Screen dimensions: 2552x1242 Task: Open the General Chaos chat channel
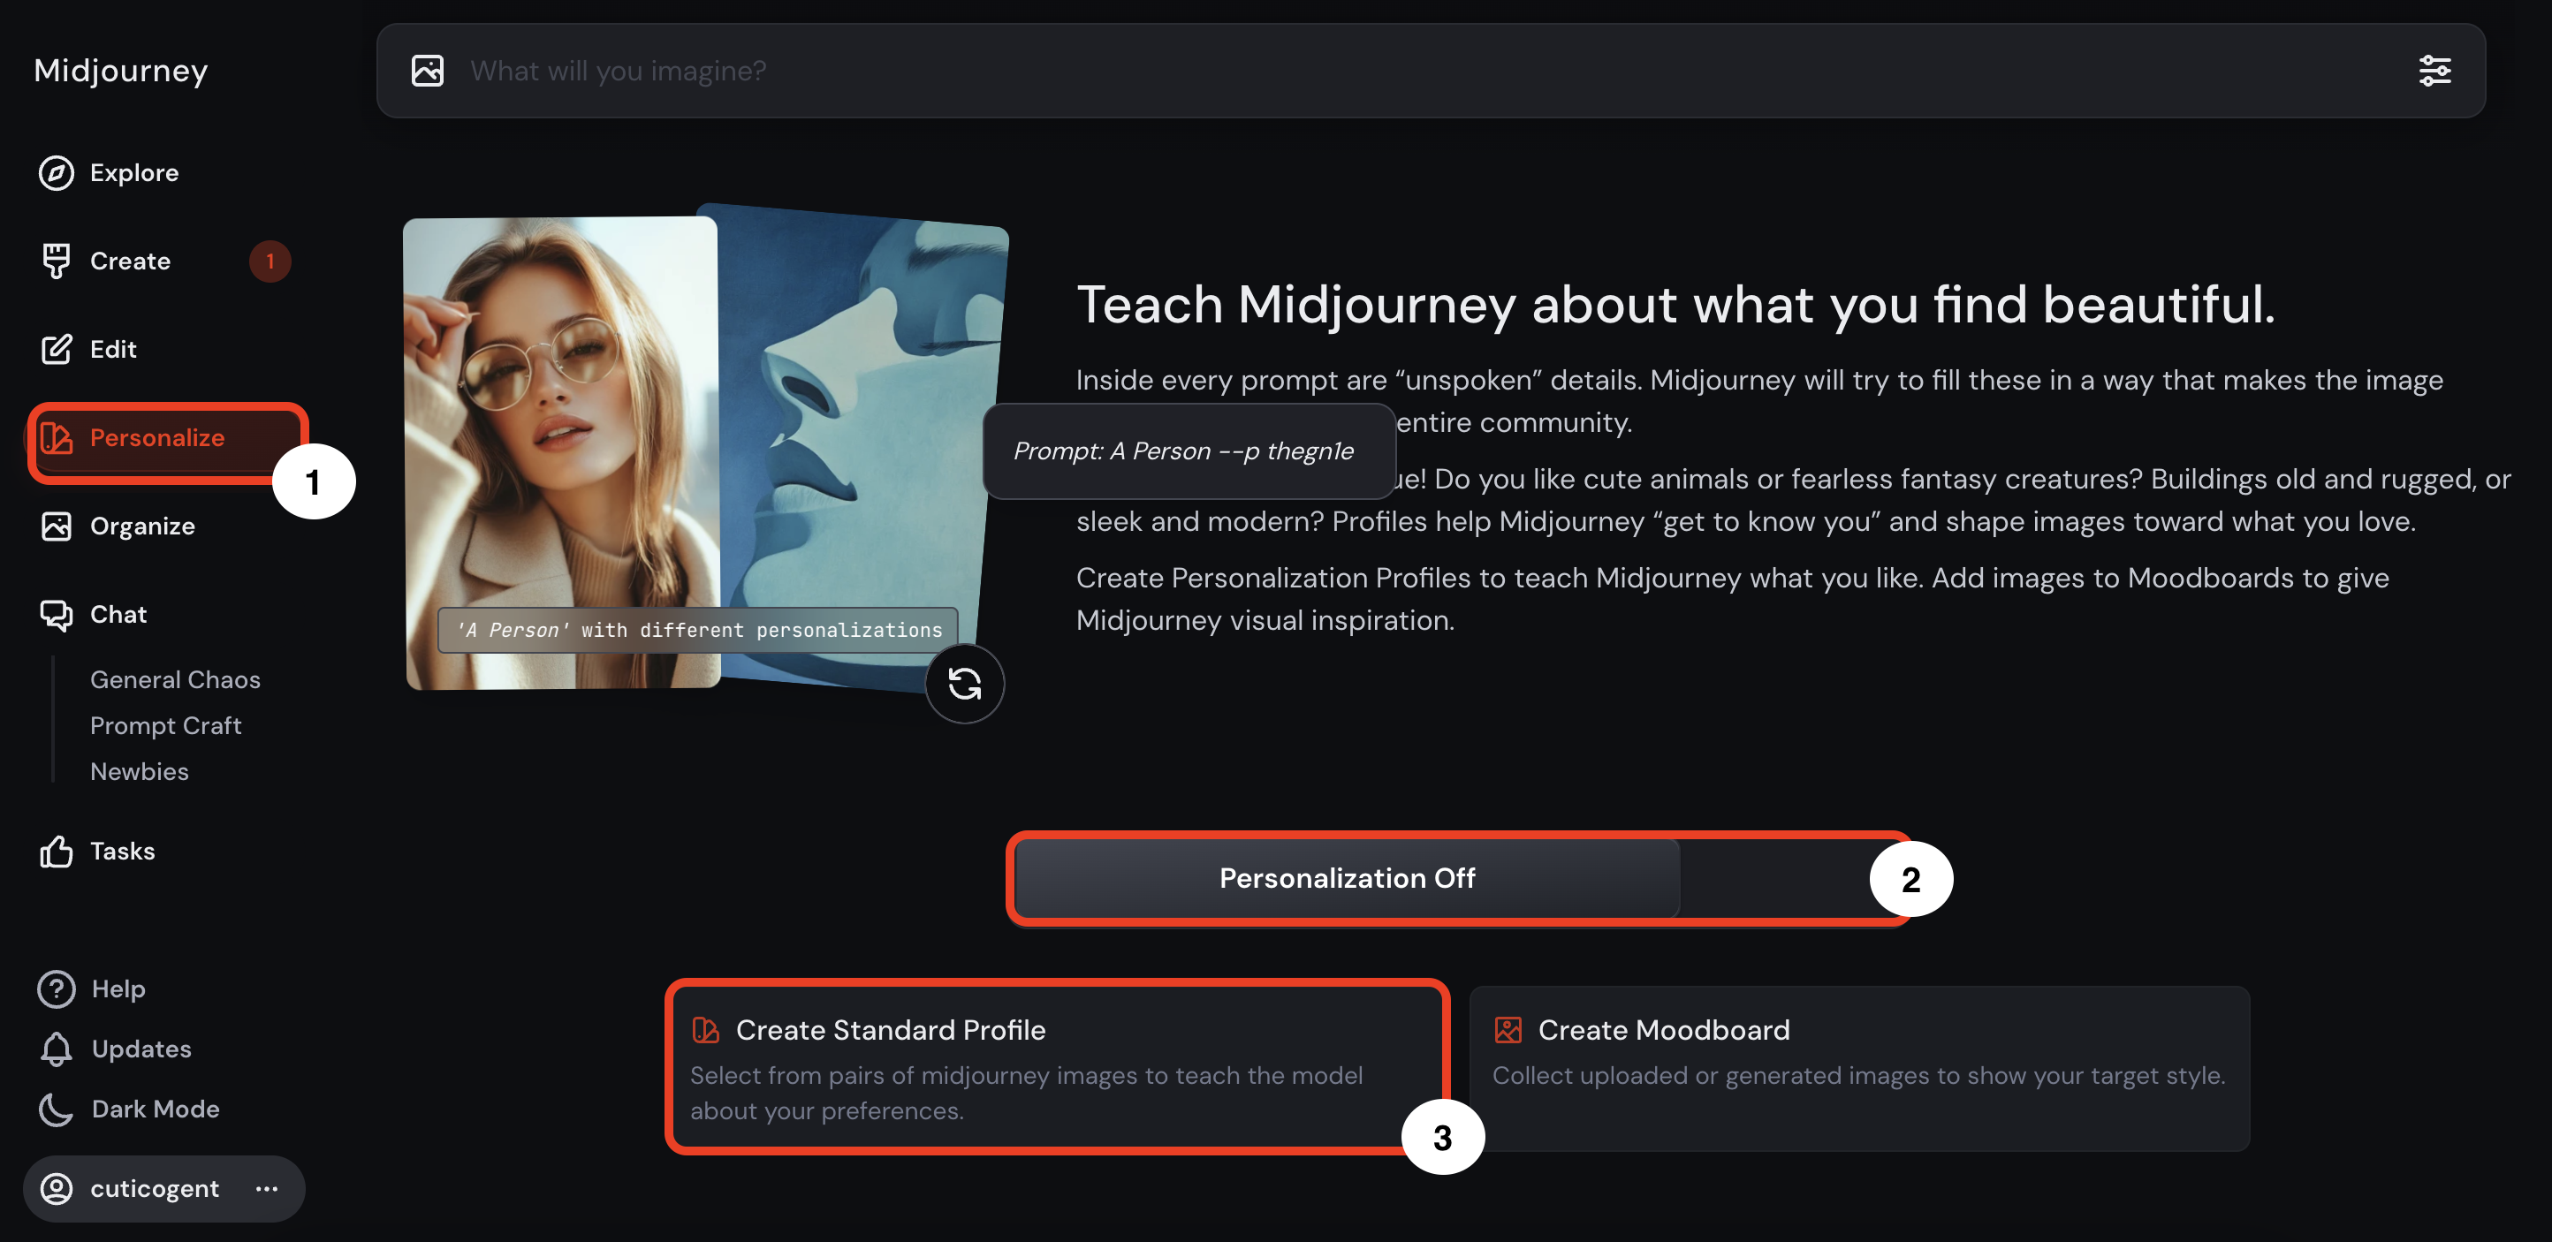(174, 678)
